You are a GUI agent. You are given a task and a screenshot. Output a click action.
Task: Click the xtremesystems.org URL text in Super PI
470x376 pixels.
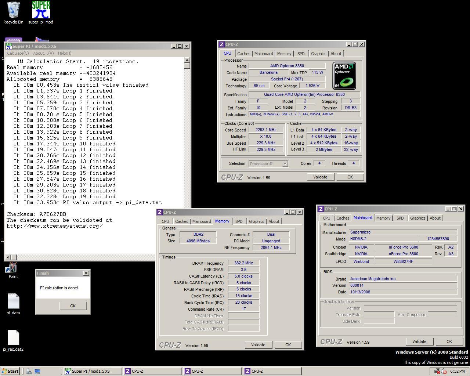click(x=54, y=226)
